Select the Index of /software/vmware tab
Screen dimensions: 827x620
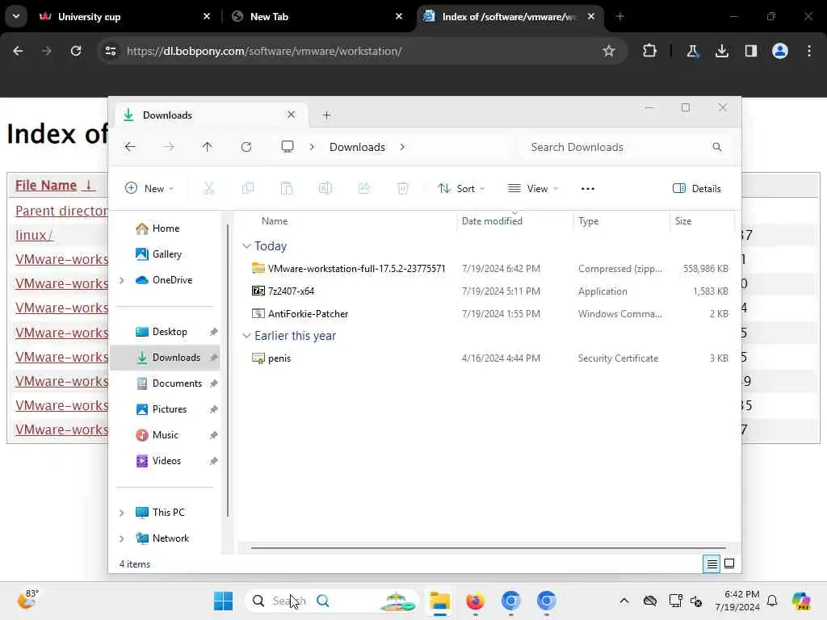[x=509, y=17]
